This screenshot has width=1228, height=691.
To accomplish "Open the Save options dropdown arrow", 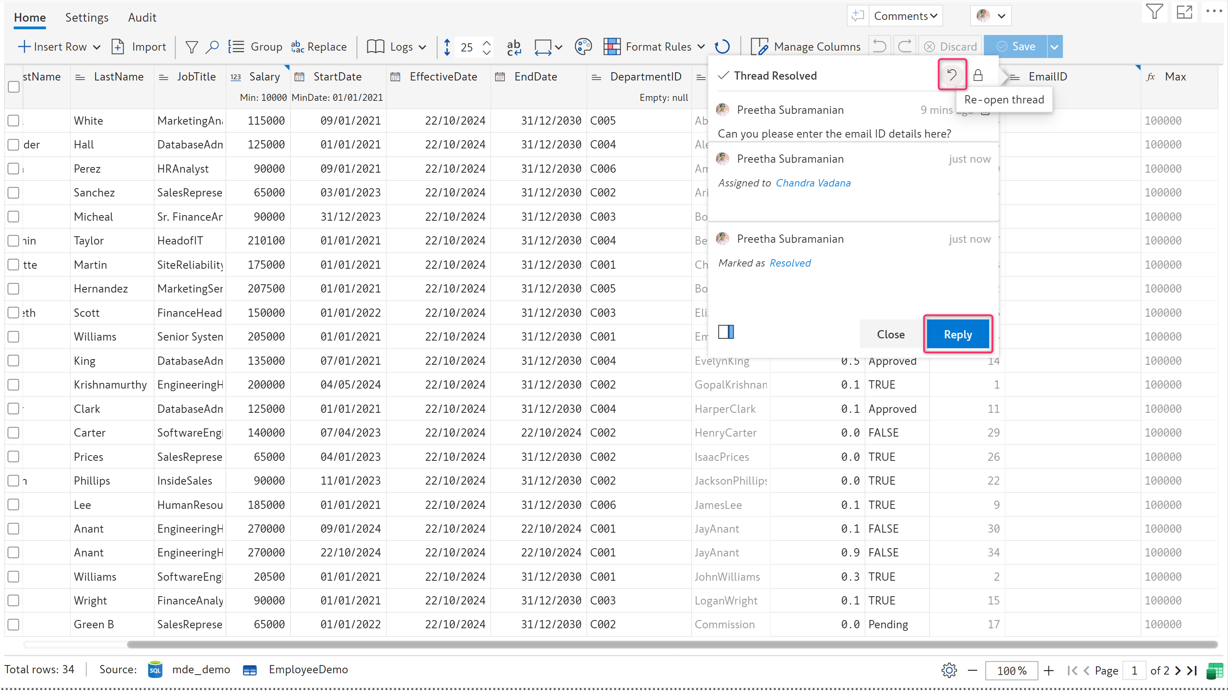I will 1054,47.
